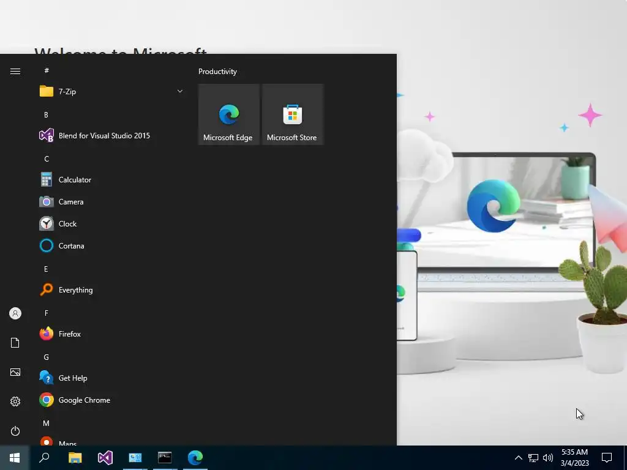Click the G letter header

[x=47, y=357]
